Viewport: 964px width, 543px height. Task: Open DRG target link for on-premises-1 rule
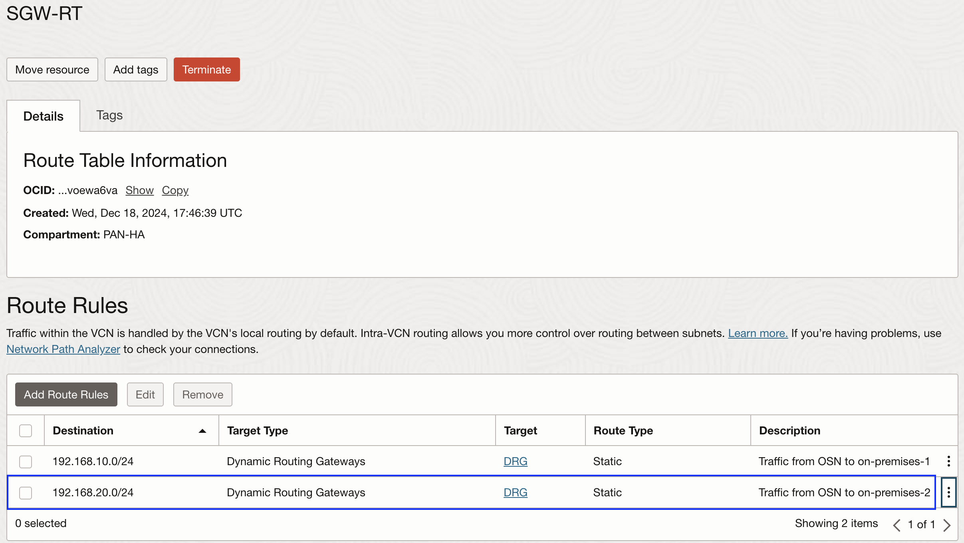pyautogui.click(x=515, y=461)
